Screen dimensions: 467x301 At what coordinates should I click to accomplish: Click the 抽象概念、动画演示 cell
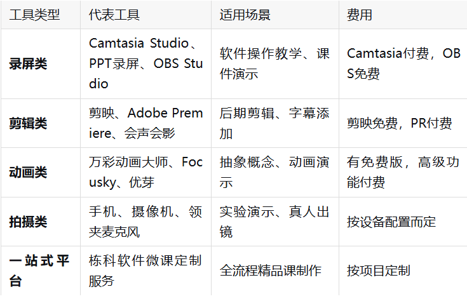pos(275,172)
